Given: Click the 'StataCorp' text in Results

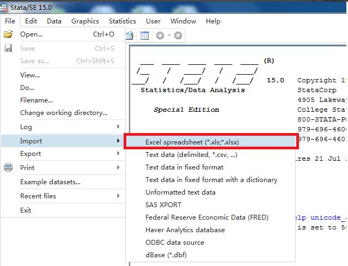Looking at the screenshot, I should [317, 90].
